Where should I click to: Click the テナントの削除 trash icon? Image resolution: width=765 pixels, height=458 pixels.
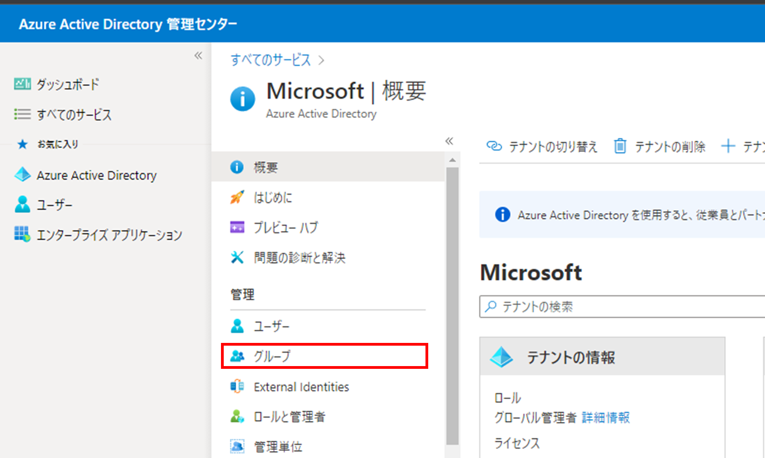click(620, 146)
